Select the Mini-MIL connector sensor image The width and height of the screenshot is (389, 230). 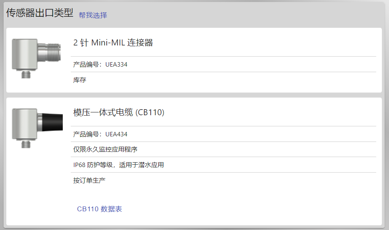pyautogui.click(x=36, y=58)
